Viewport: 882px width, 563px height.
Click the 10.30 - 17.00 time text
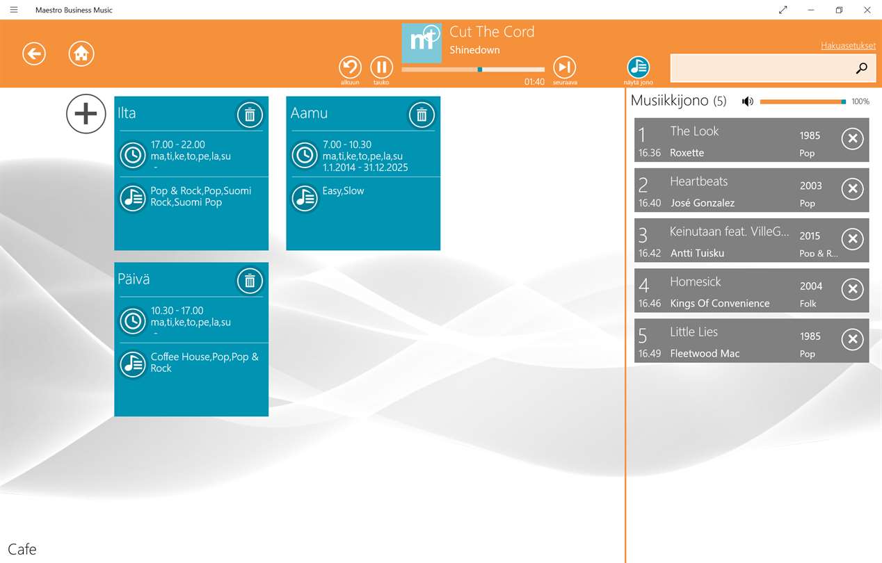coord(177,311)
